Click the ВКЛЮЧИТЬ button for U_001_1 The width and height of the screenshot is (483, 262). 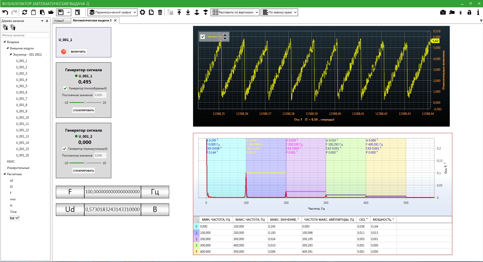[x=78, y=52]
